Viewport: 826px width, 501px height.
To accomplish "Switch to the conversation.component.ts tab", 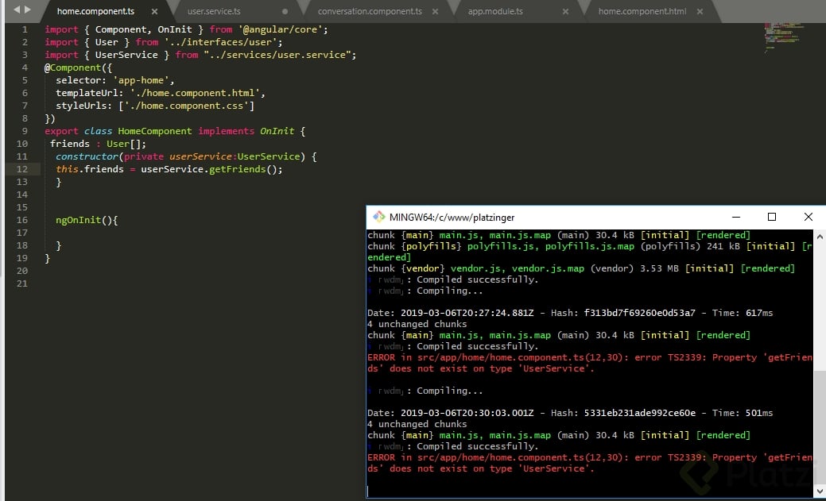I will 370,11.
